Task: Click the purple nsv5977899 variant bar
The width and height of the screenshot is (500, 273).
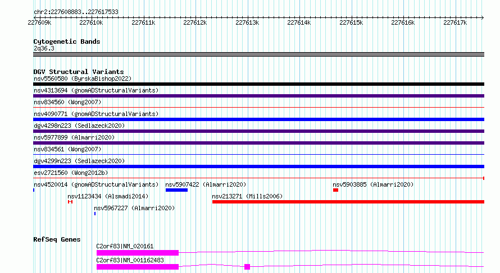Action: tap(258, 143)
